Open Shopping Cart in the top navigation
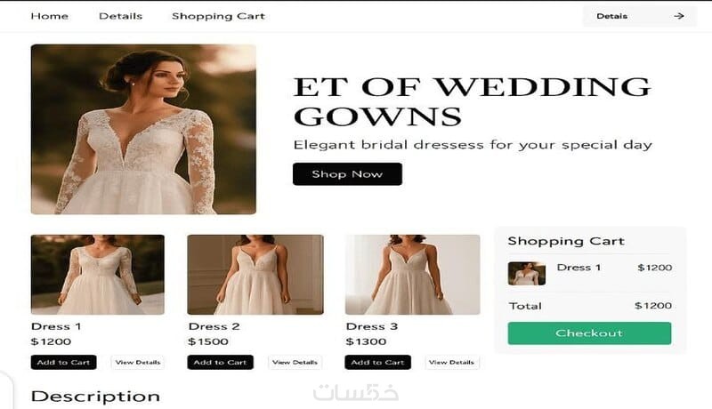 [x=218, y=16]
